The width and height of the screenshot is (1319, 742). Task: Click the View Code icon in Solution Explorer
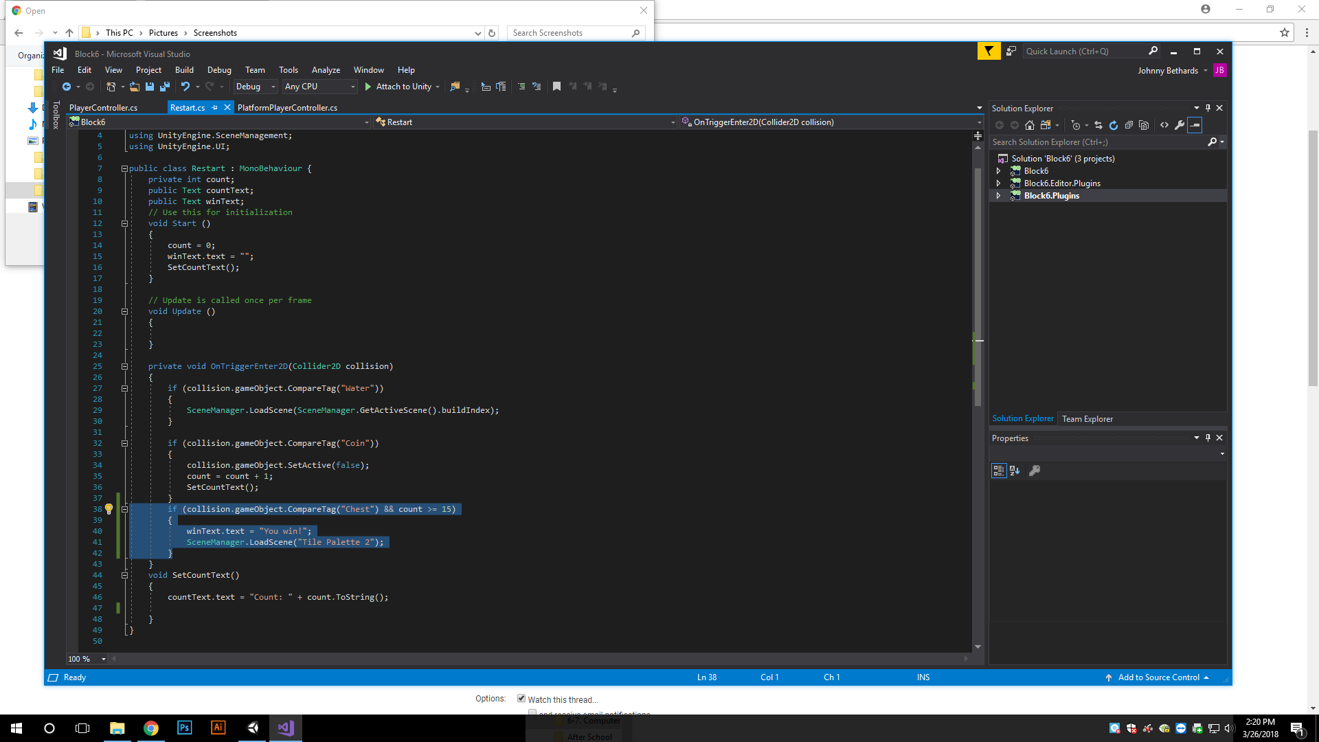pos(1164,125)
